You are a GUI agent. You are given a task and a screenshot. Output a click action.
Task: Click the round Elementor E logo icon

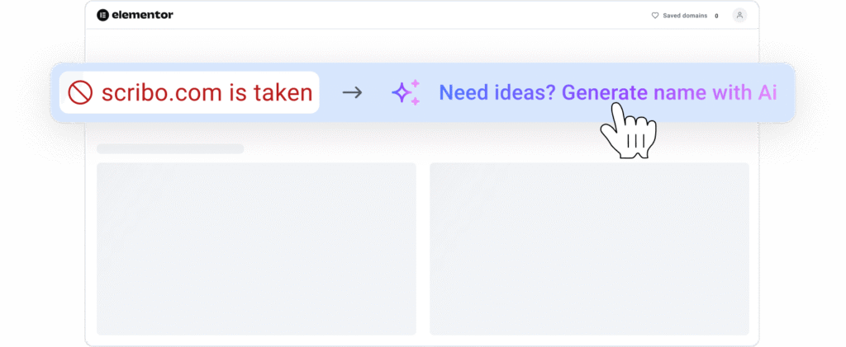[102, 15]
